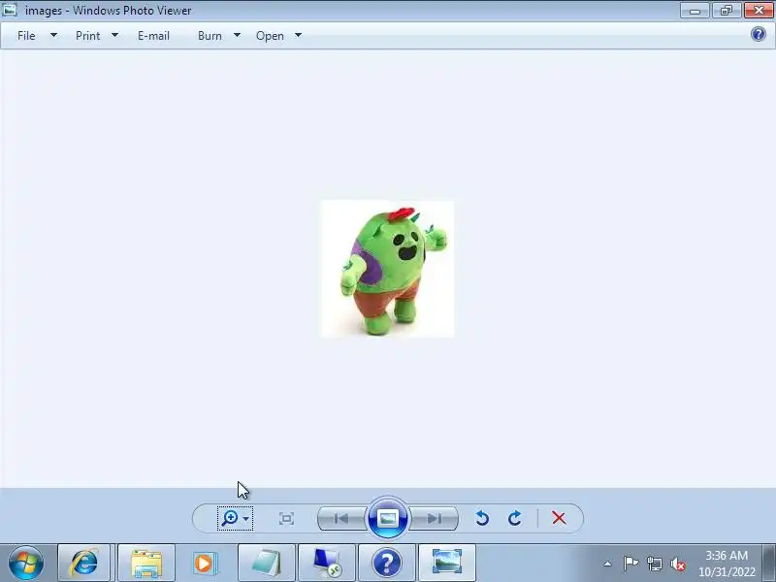This screenshot has height=582, width=776.
Task: Click the cactus plush photo
Action: (x=387, y=269)
